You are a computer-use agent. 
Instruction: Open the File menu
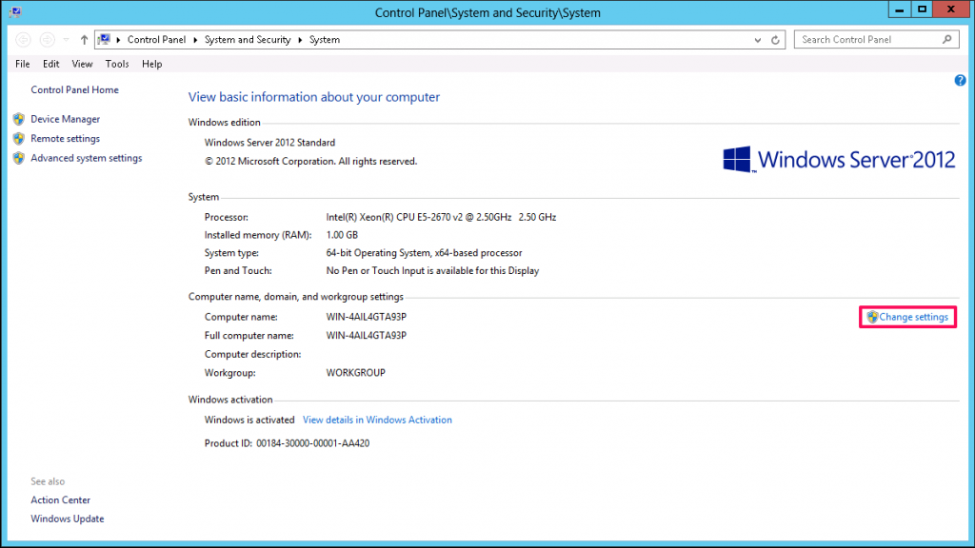tap(23, 64)
